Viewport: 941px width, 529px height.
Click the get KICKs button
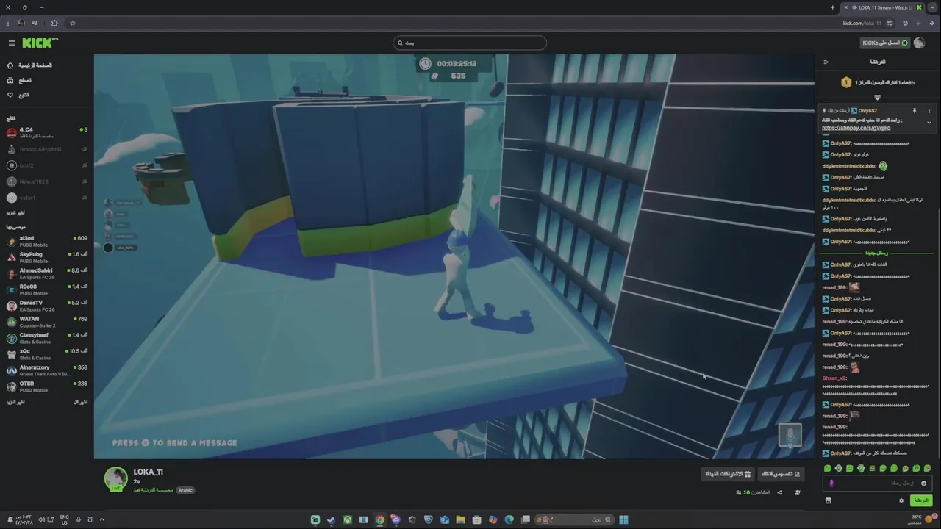coord(886,43)
